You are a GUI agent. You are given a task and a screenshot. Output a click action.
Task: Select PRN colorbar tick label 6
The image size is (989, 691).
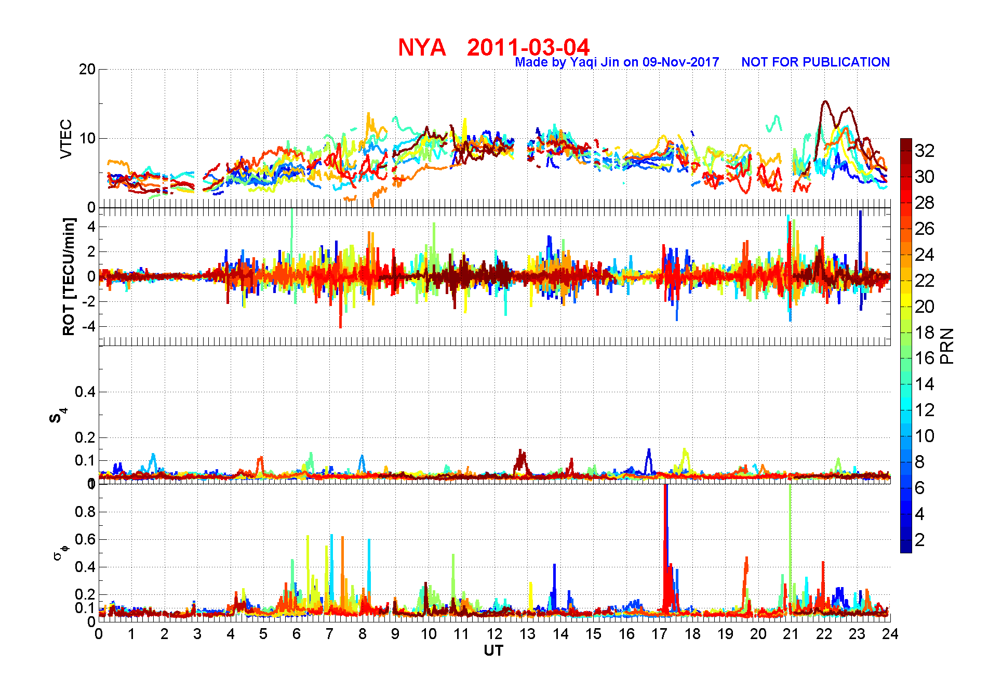[920, 488]
